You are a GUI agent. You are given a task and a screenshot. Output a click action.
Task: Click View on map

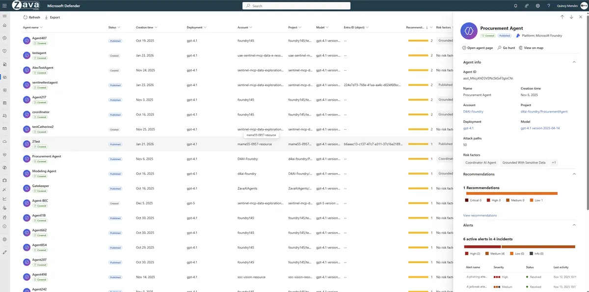coord(531,48)
